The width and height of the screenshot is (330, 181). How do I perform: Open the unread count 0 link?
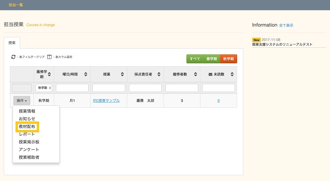[x=218, y=101]
